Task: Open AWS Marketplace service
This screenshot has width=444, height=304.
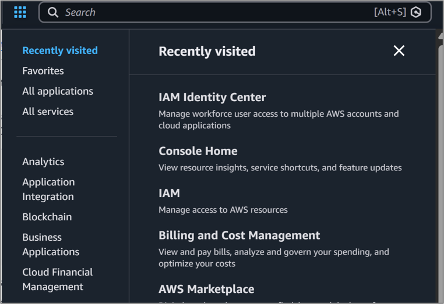Action: [x=206, y=289]
